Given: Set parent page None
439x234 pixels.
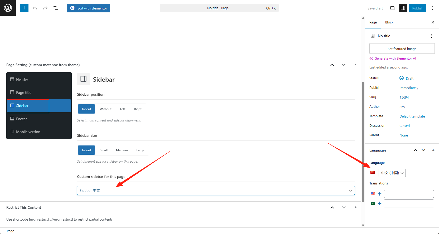Looking at the screenshot, I should (x=403, y=135).
